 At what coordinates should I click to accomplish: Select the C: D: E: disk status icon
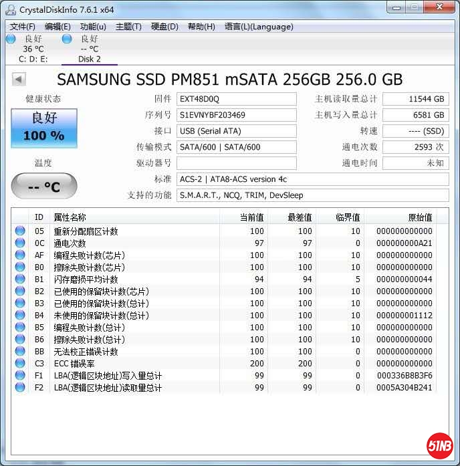[x=11, y=39]
